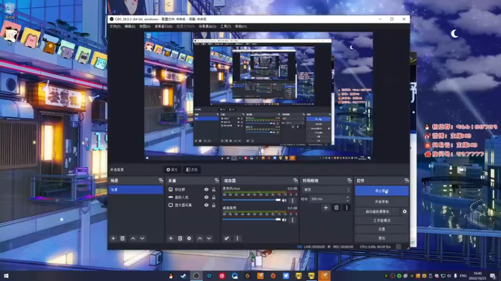
Task: Adjust the 麦克风/Aux volume slider
Action: (252, 200)
